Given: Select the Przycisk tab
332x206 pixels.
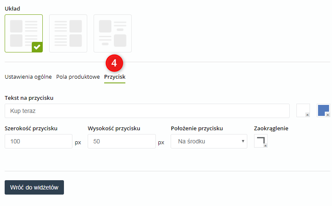Looking at the screenshot, I should [x=115, y=77].
